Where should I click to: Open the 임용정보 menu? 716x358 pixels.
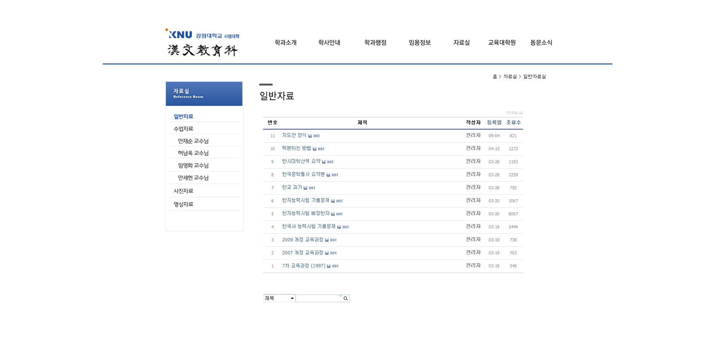click(x=420, y=43)
